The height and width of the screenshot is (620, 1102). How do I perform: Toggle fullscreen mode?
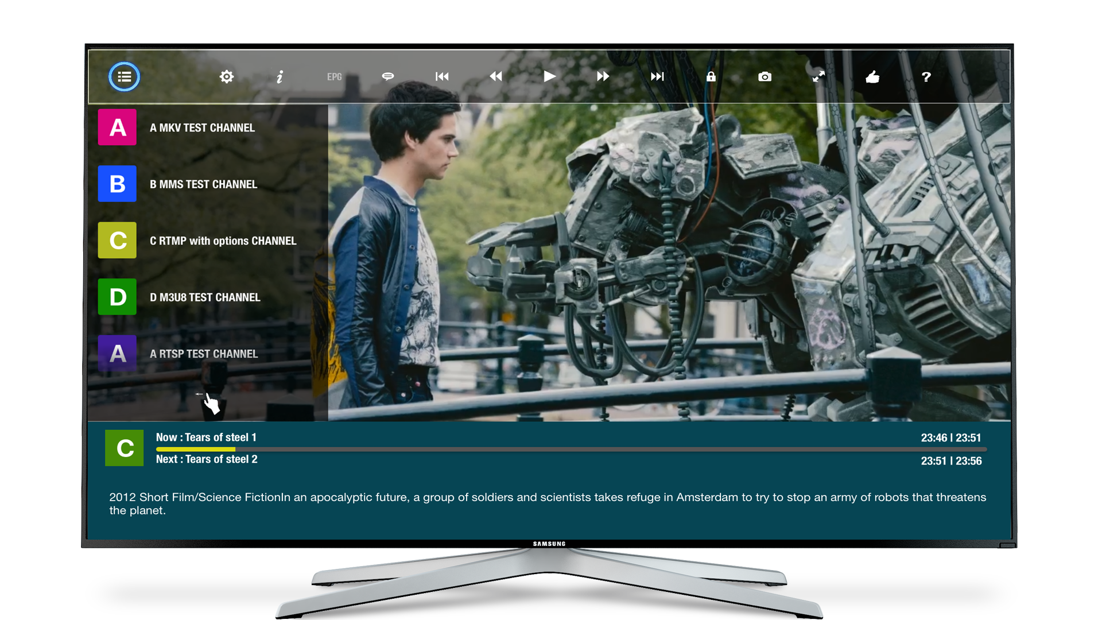(x=817, y=76)
